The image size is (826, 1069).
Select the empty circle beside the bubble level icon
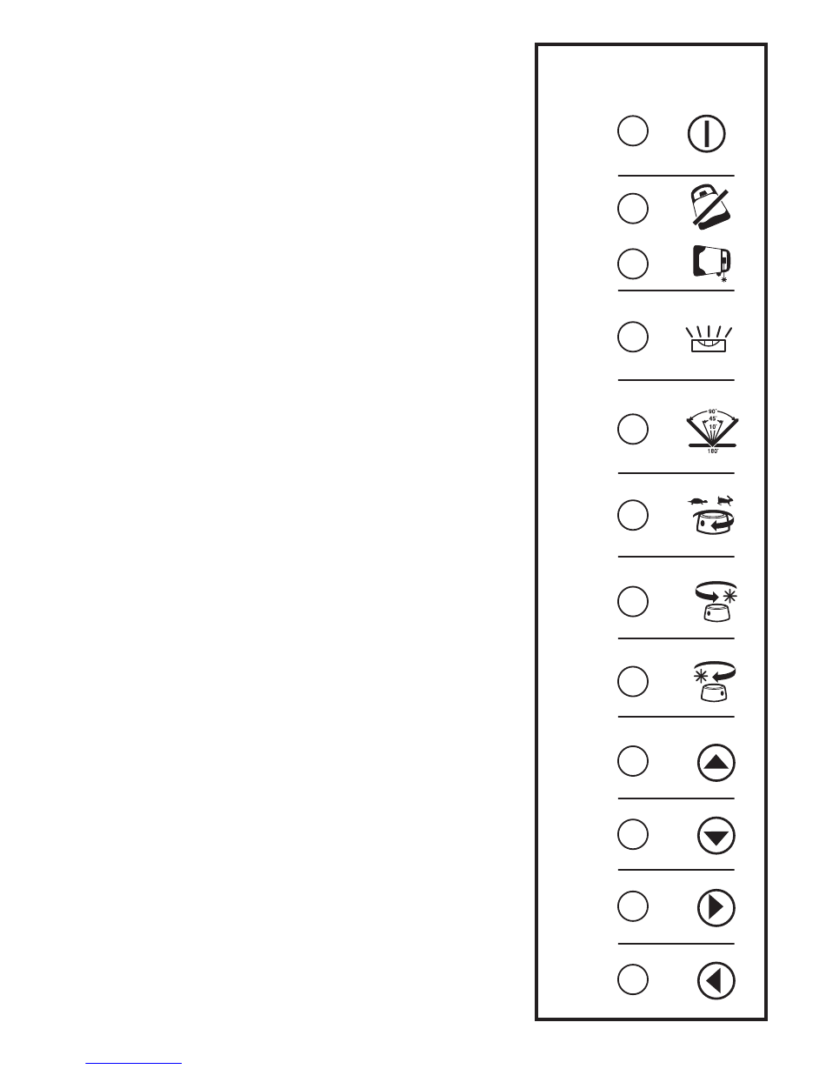(633, 337)
